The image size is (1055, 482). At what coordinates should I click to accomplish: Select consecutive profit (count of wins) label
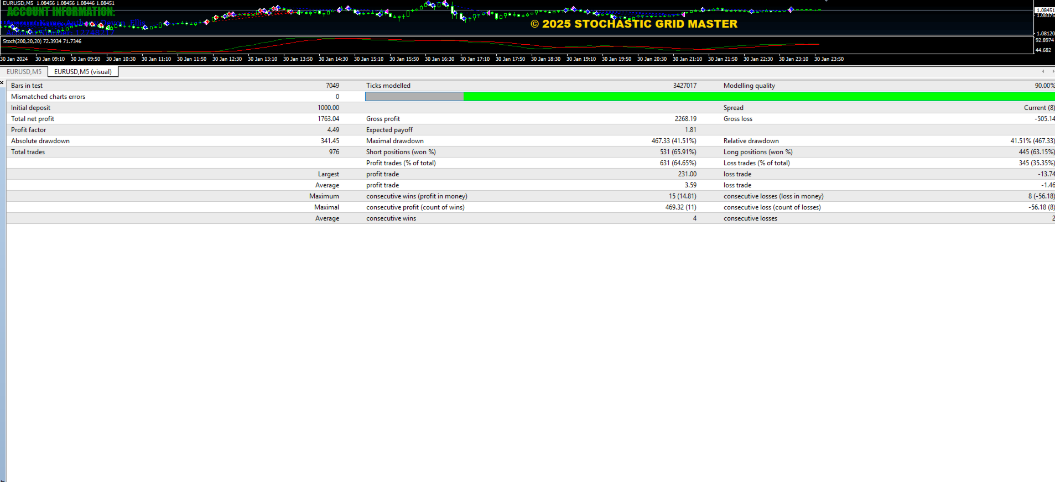point(415,207)
